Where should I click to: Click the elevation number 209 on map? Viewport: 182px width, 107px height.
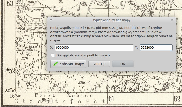82,83
